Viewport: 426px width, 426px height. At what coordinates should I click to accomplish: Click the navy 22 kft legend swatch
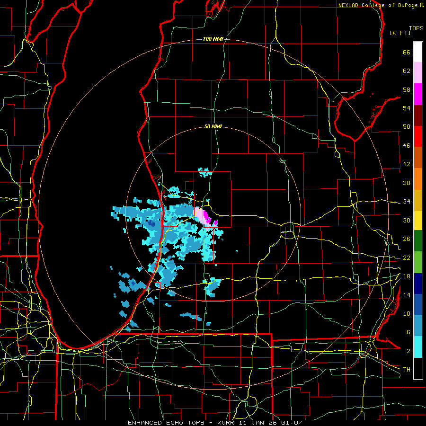point(418,284)
